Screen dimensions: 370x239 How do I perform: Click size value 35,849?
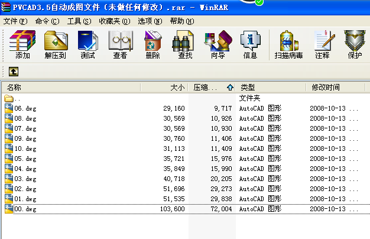tap(174, 169)
